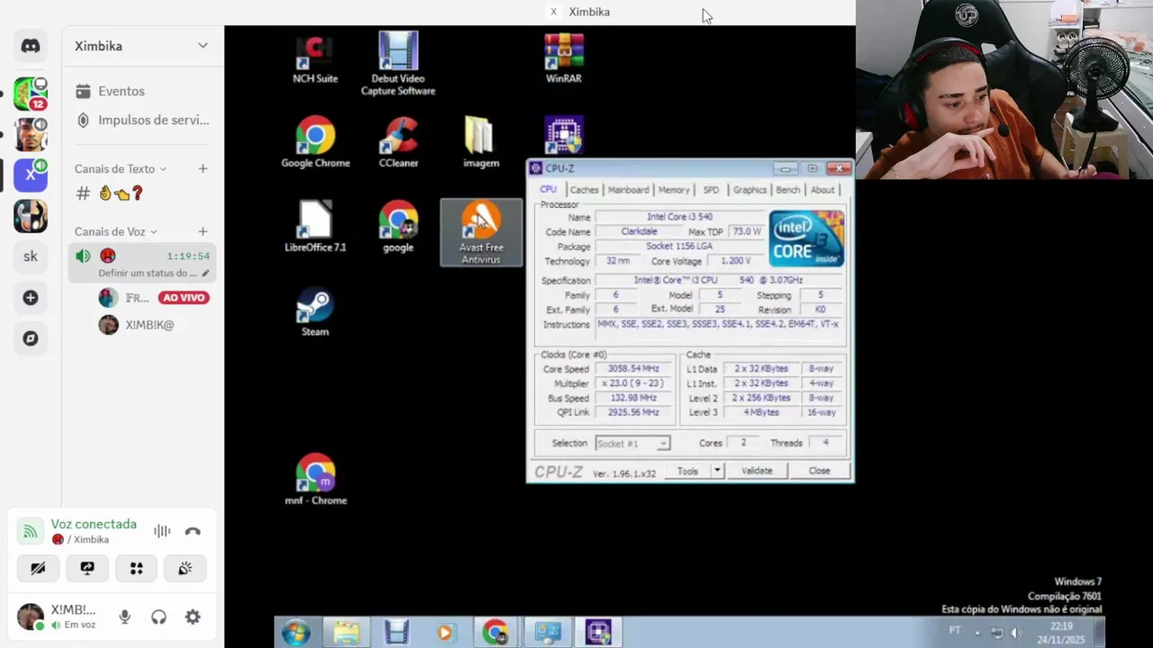The width and height of the screenshot is (1153, 648).
Task: Switch to the Bench tab in CPU-Z
Action: click(x=788, y=190)
